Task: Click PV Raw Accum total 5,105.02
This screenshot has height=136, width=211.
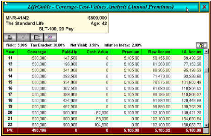Action: [163, 130]
